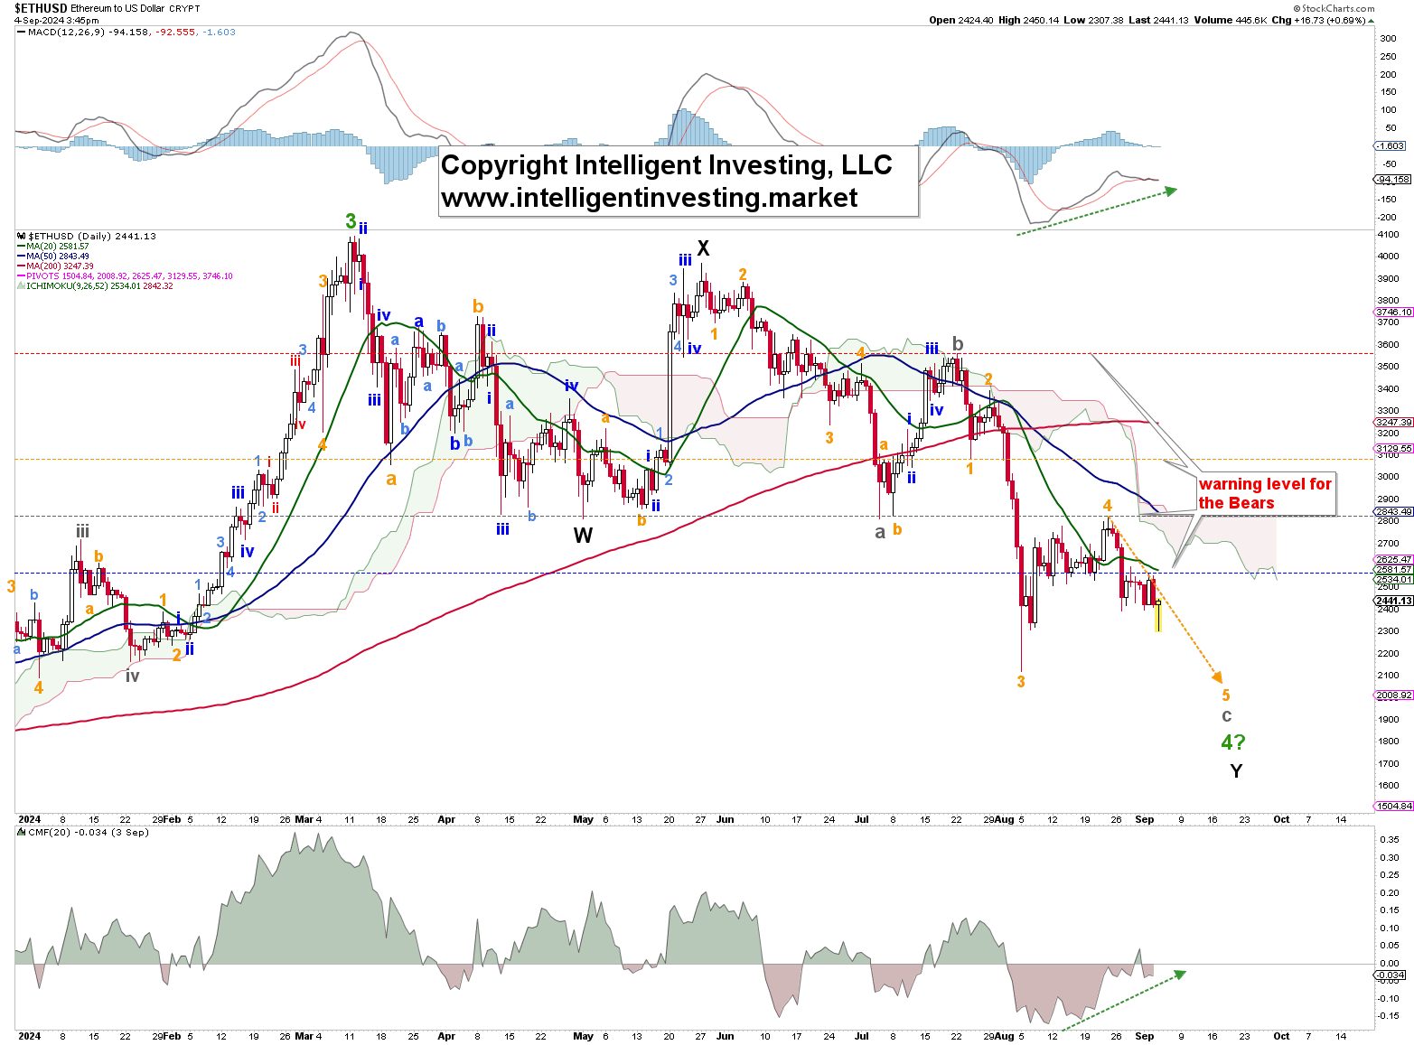Click the 3746.10 pivot label on price axis

pyautogui.click(x=1393, y=312)
